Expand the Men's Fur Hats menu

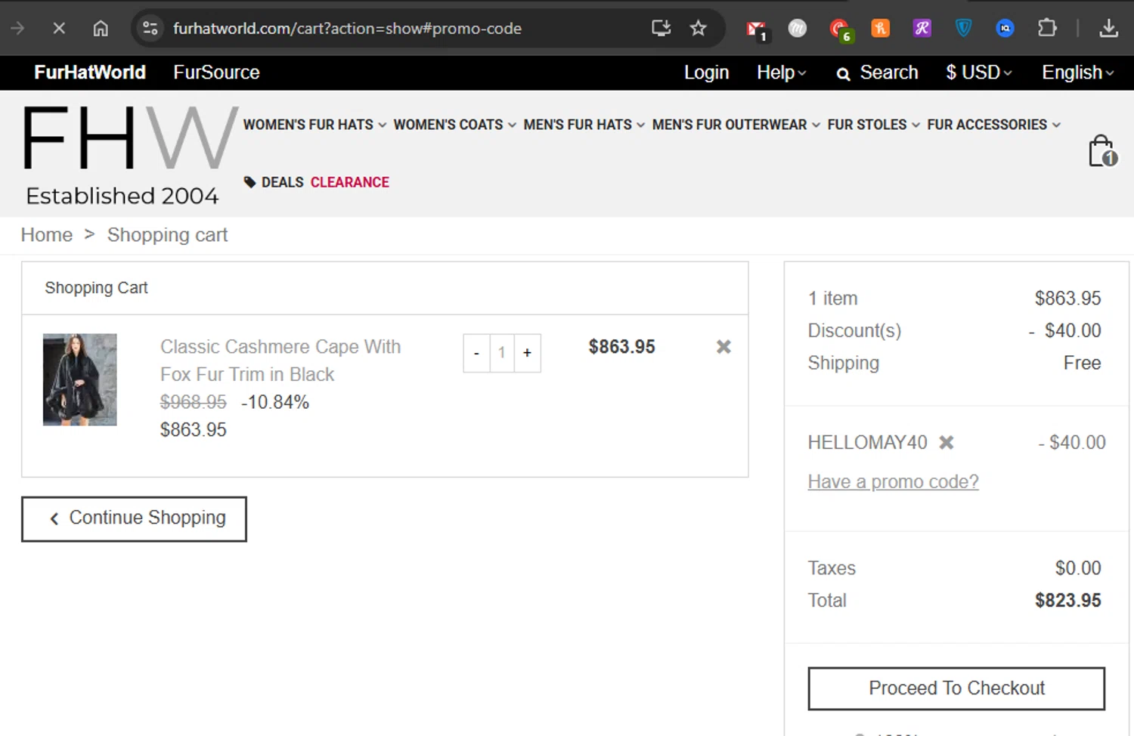[x=584, y=125]
